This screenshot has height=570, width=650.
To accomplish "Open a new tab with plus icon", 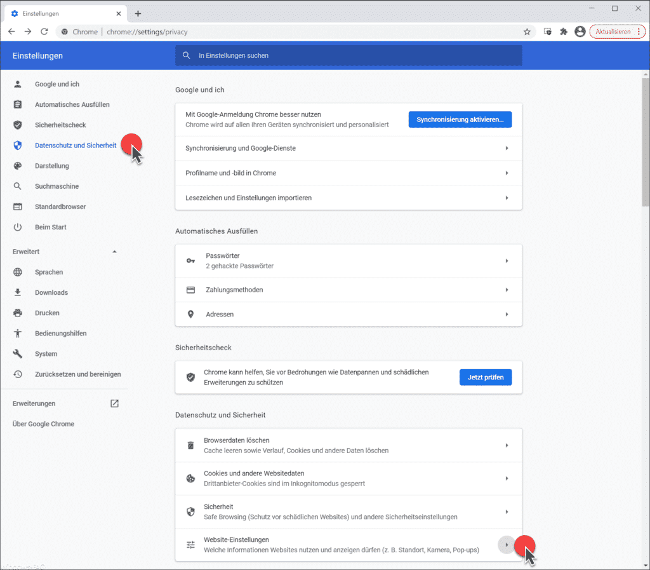I will 138,14.
